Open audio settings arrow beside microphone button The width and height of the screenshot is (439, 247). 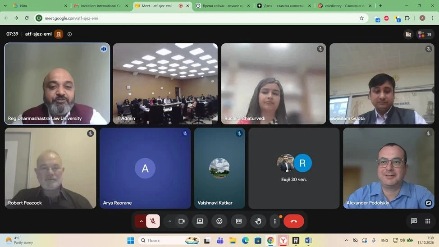pyautogui.click(x=141, y=221)
